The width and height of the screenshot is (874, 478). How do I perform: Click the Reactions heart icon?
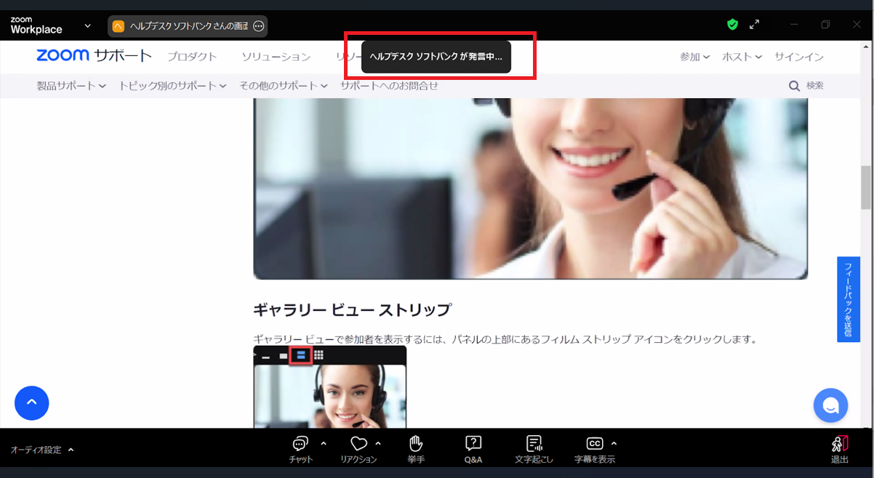358,444
